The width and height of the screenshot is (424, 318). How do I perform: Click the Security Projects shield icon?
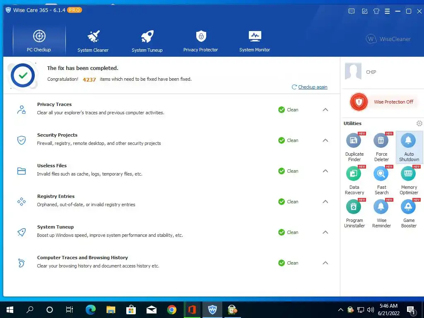click(x=22, y=140)
